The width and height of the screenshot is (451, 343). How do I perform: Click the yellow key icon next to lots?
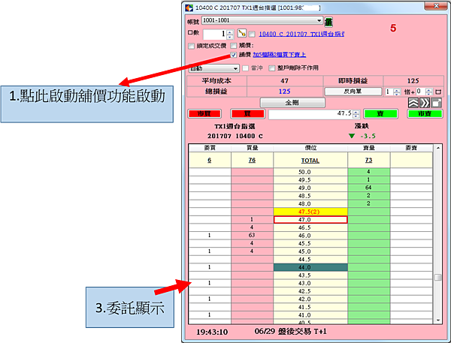(x=241, y=33)
